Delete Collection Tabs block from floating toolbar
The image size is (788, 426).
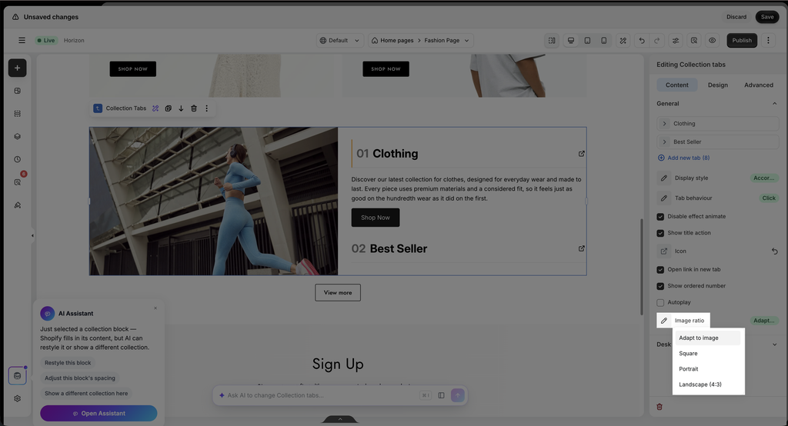(x=194, y=108)
